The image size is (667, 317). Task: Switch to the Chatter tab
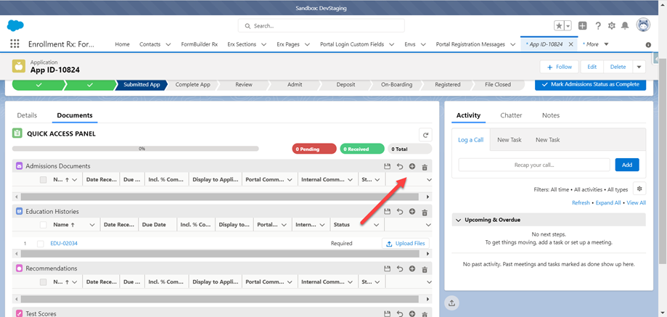(511, 115)
